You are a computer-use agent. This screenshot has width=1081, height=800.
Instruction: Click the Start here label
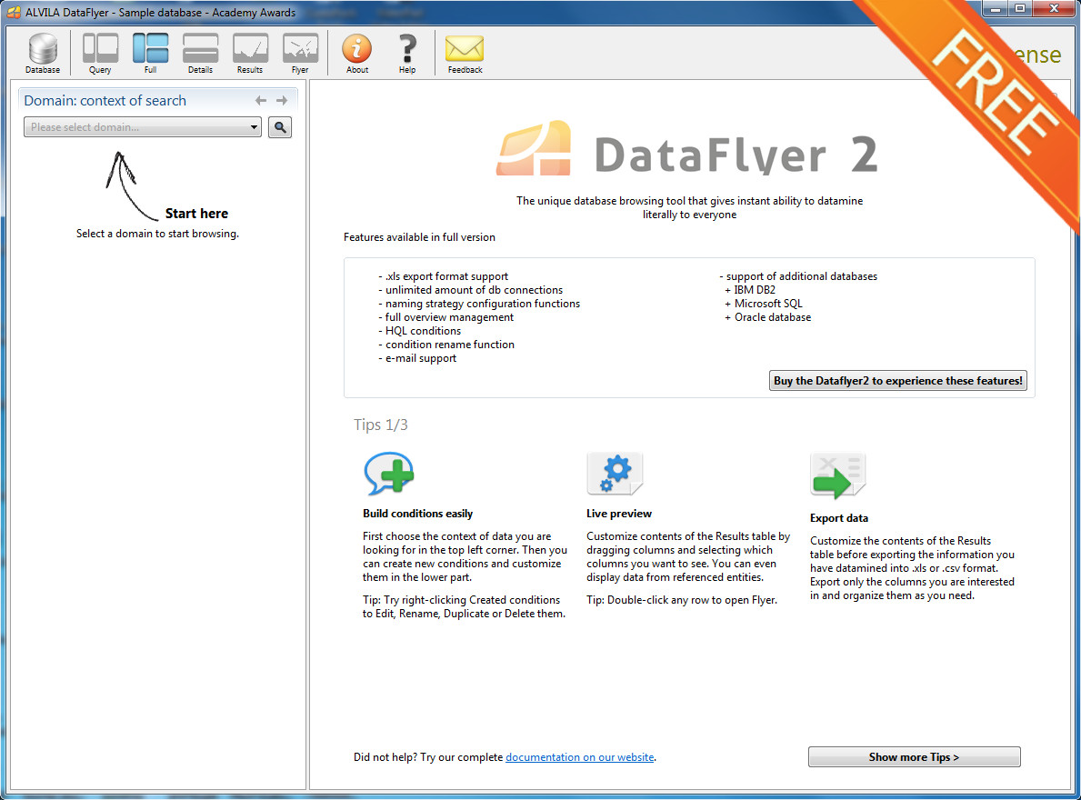[196, 214]
